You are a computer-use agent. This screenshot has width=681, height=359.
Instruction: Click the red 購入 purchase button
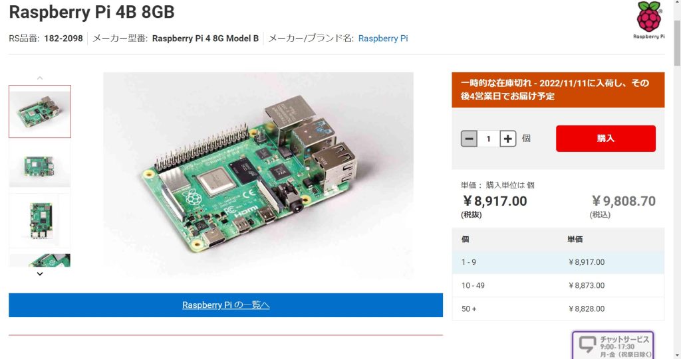click(605, 138)
